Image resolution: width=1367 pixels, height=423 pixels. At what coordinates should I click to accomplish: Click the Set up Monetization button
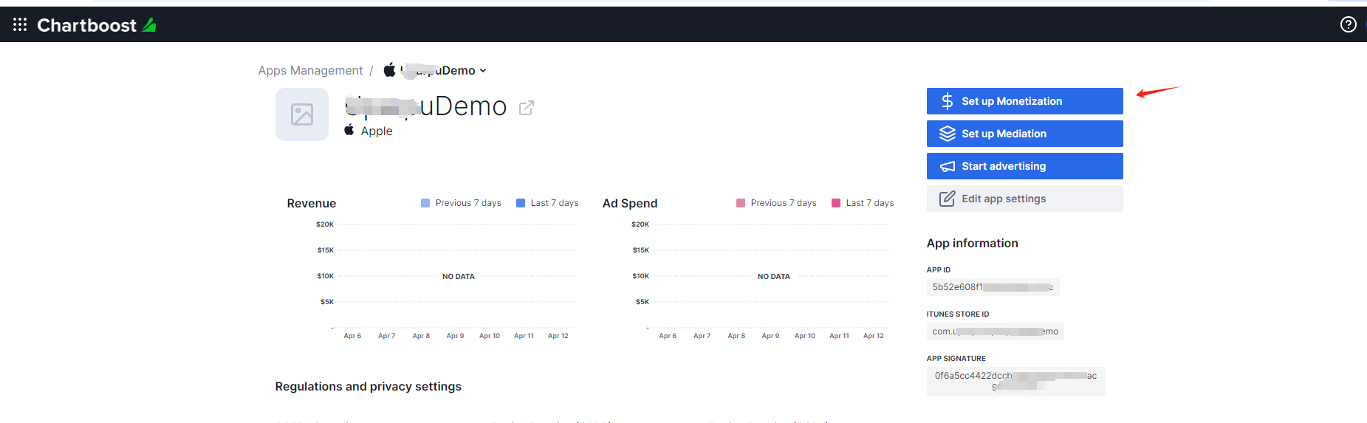pos(1024,101)
